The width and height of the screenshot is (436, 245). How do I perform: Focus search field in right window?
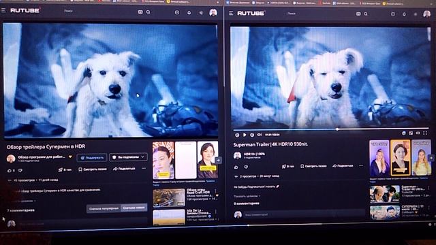click(x=320, y=14)
